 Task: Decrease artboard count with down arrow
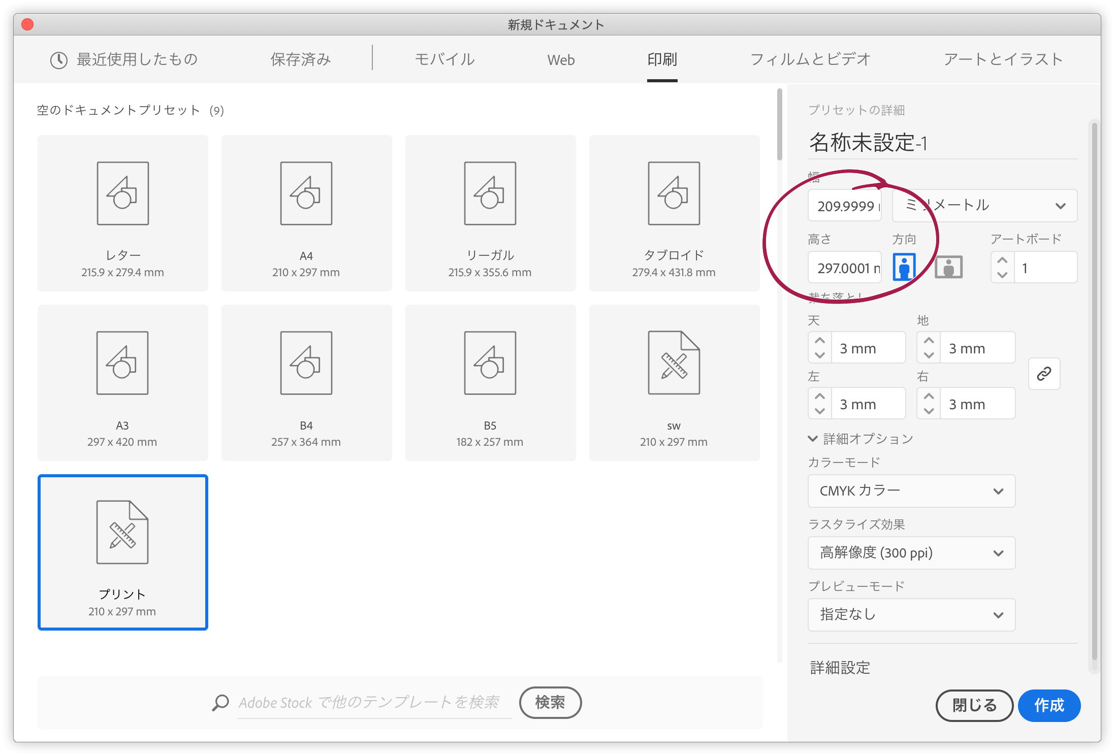1002,275
